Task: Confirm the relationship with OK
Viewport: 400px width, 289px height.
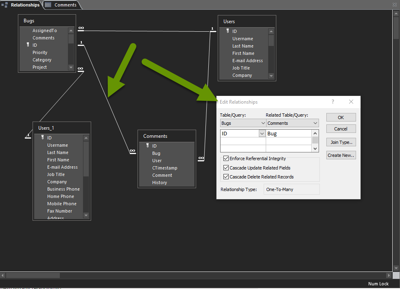Action: [341, 117]
